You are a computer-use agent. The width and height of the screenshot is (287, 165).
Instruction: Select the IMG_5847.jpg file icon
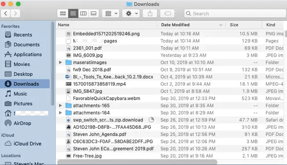(x=68, y=91)
